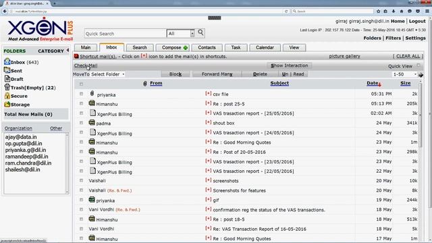Click the Quick Search magnifier icon
The height and width of the screenshot is (243, 432).
(200, 33)
